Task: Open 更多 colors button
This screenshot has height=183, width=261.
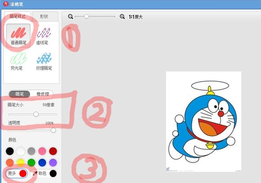Action: click(x=16, y=174)
